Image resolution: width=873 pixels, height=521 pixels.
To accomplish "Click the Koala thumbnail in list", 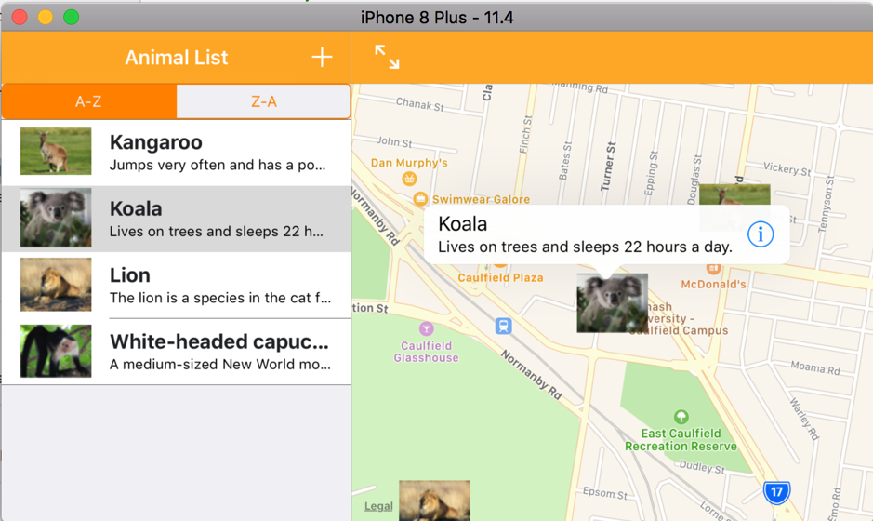I will [56, 219].
